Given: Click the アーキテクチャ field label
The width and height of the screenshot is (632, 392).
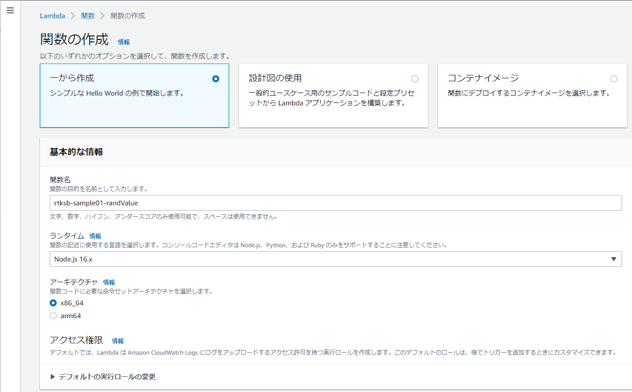Looking at the screenshot, I should coord(74,282).
